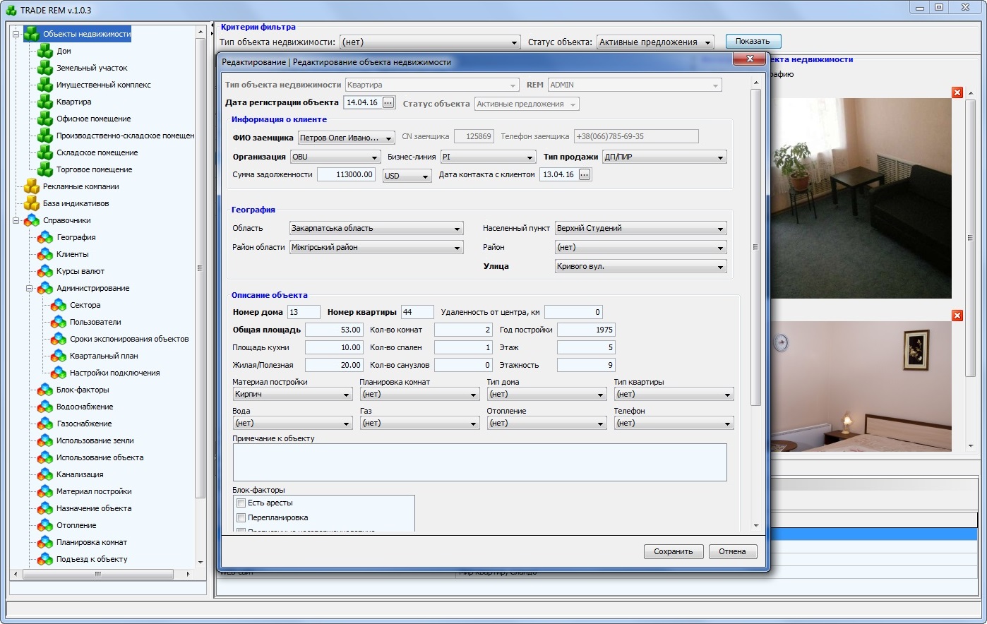987x624 pixels.
Task: Click the Отмена button
Action: click(732, 551)
